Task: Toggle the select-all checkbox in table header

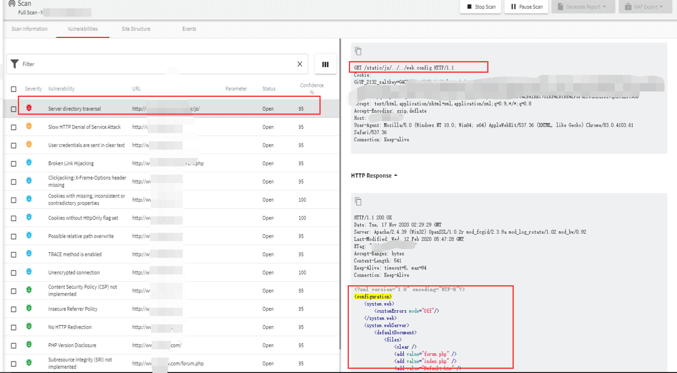Action: click(x=14, y=89)
